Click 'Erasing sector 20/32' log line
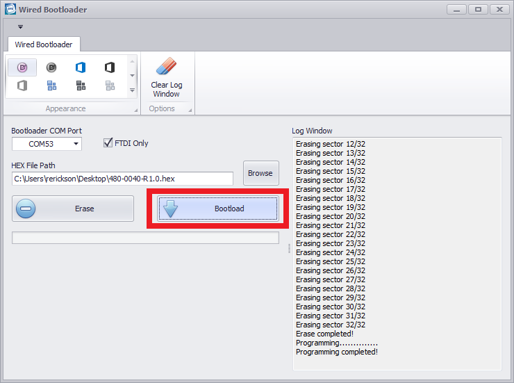The image size is (514, 383). click(331, 216)
